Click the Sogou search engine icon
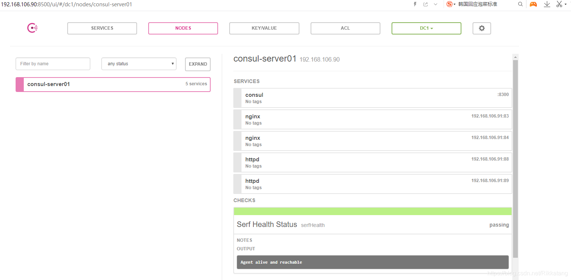Viewport: 571px width, 280px height. (450, 4)
